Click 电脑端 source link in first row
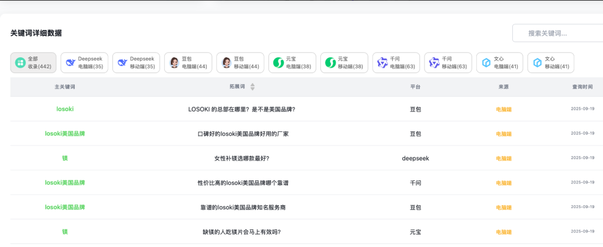Viewport: 603px width, 247px height. (503, 109)
